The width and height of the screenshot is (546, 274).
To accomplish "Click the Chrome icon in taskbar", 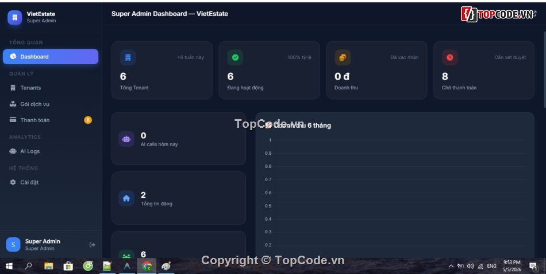I will [147, 266].
